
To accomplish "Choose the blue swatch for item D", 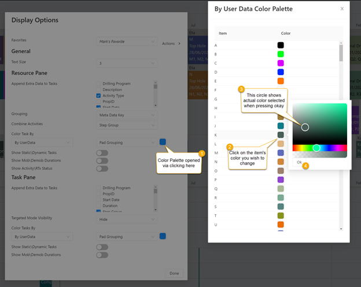I will click(281, 72).
